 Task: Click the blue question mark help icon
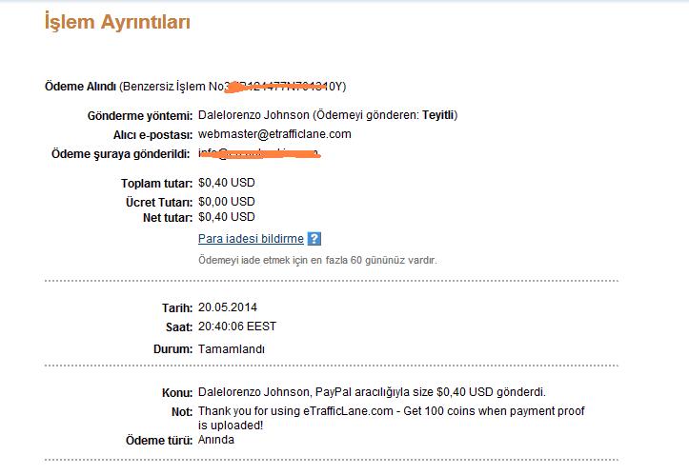point(314,239)
